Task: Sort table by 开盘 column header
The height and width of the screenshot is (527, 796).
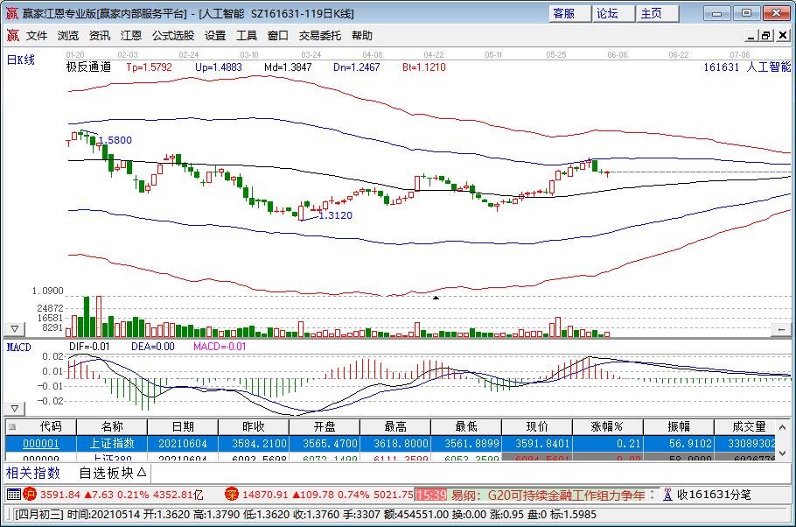Action: tap(325, 427)
